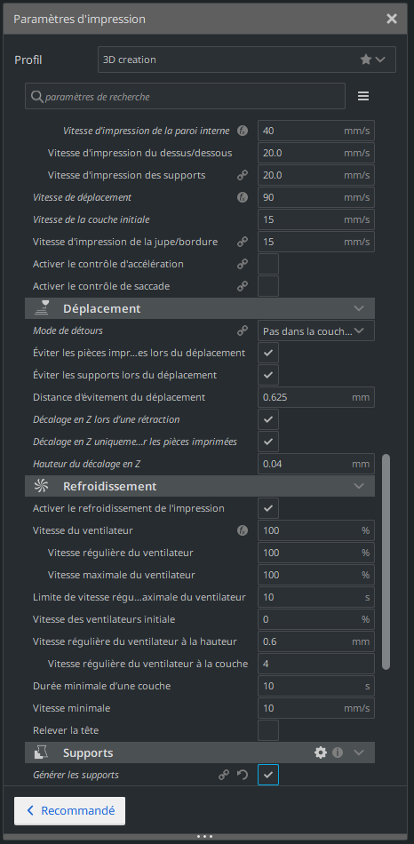This screenshot has height=844, width=414.
Task: Collapse the Refroidissement section
Action: click(x=200, y=486)
